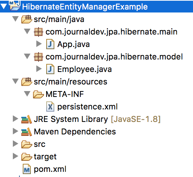Click the persistence.xml XML file icon

click(x=50, y=106)
